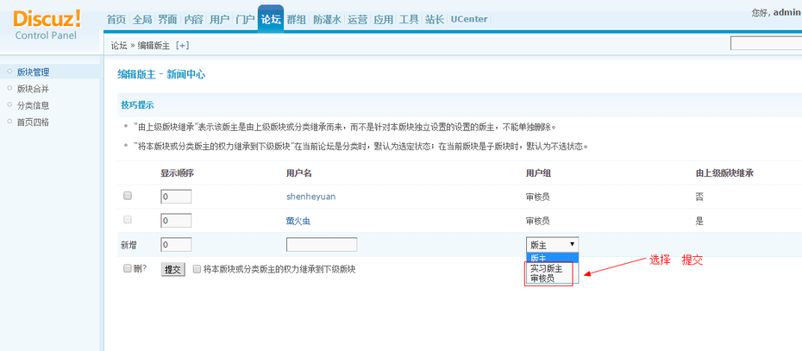Check the checkbox for shenheyuan row
802x351 pixels.
128,196
